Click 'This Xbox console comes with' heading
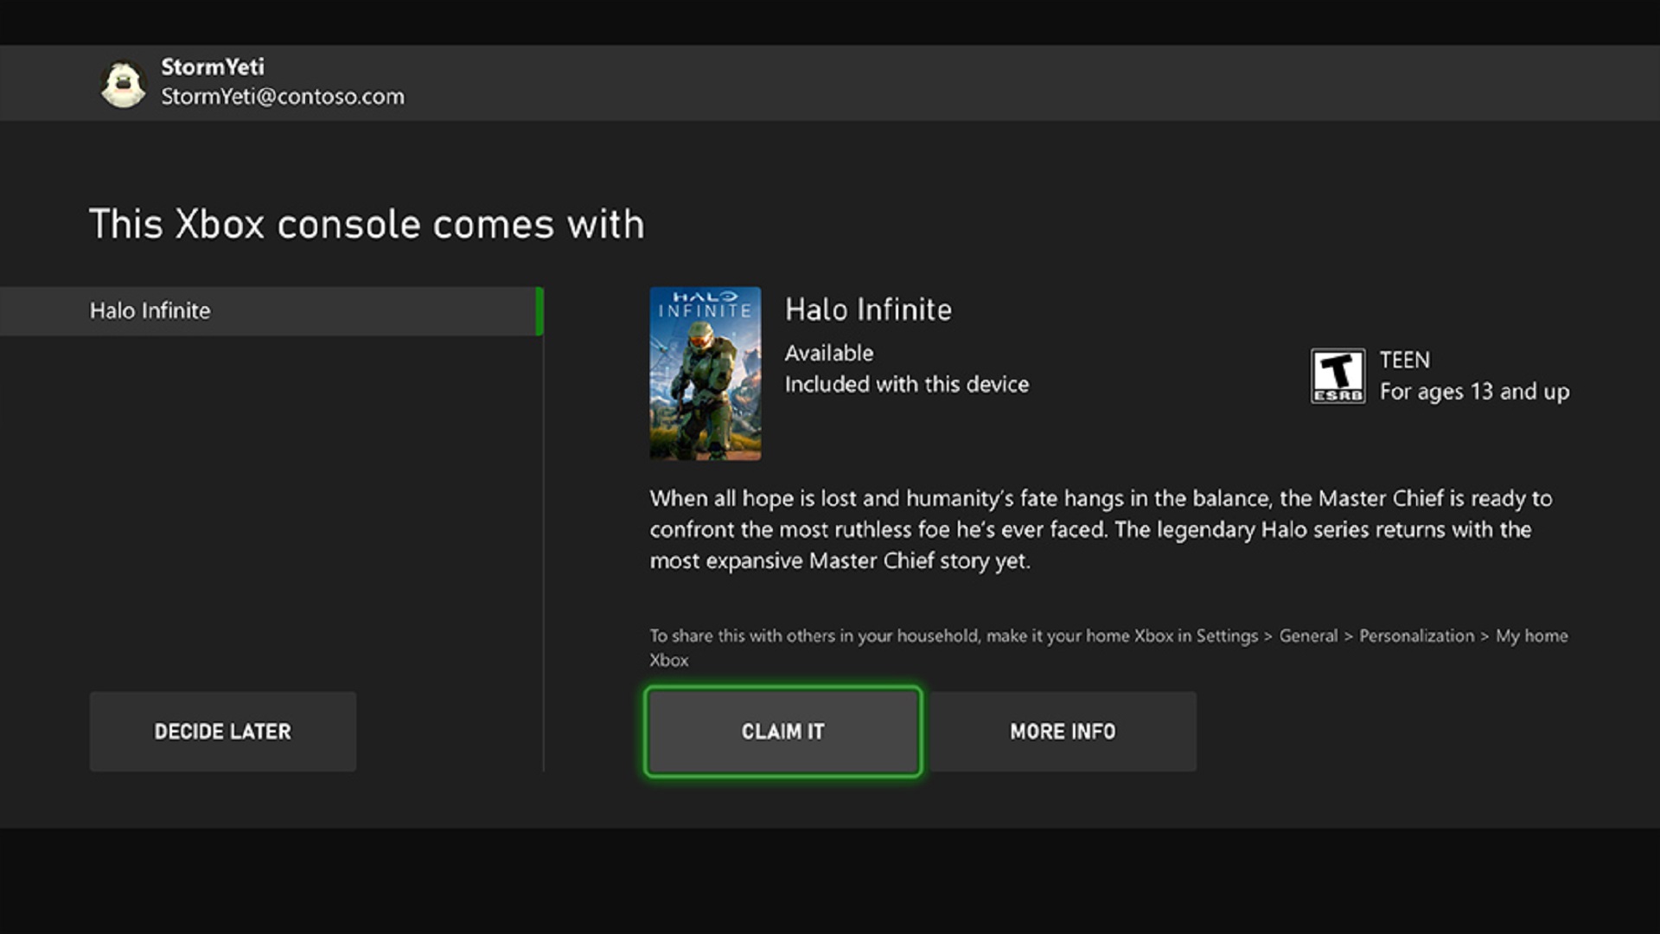The image size is (1660, 934). click(367, 225)
